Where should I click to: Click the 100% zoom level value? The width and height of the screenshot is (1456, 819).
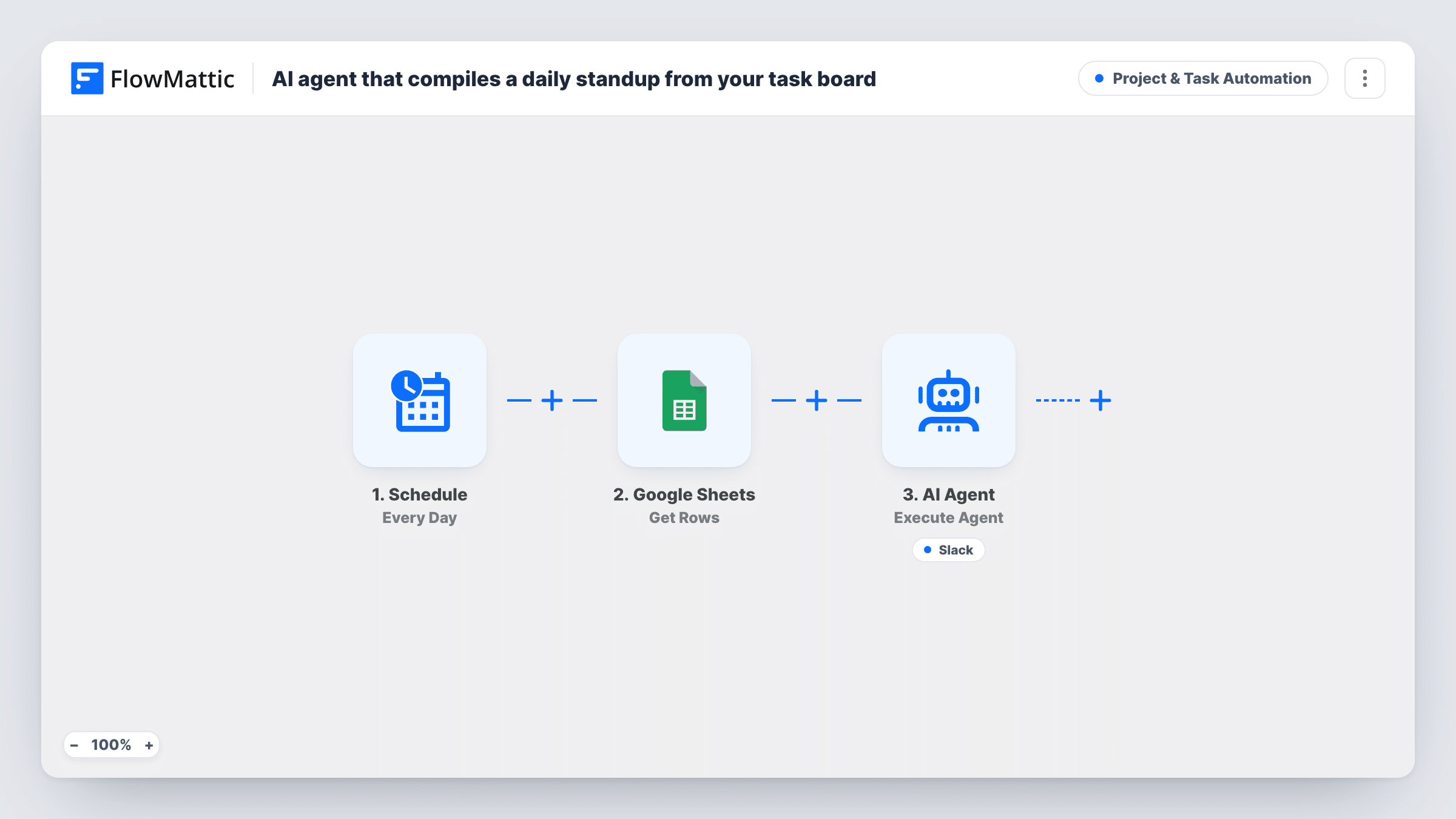[x=111, y=745]
